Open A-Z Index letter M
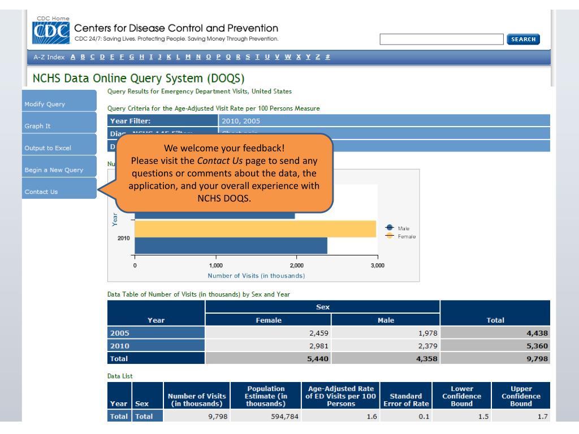Image resolution: width=579 pixels, height=434 pixels. click(188, 57)
